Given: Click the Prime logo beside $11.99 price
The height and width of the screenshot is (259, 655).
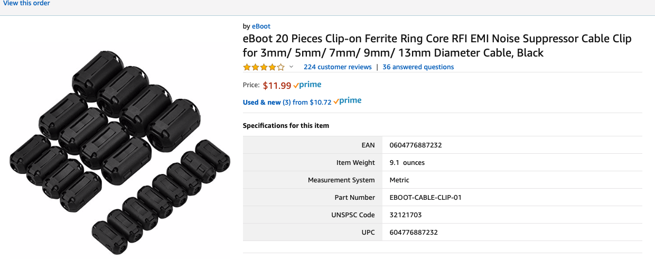Looking at the screenshot, I should (x=307, y=85).
